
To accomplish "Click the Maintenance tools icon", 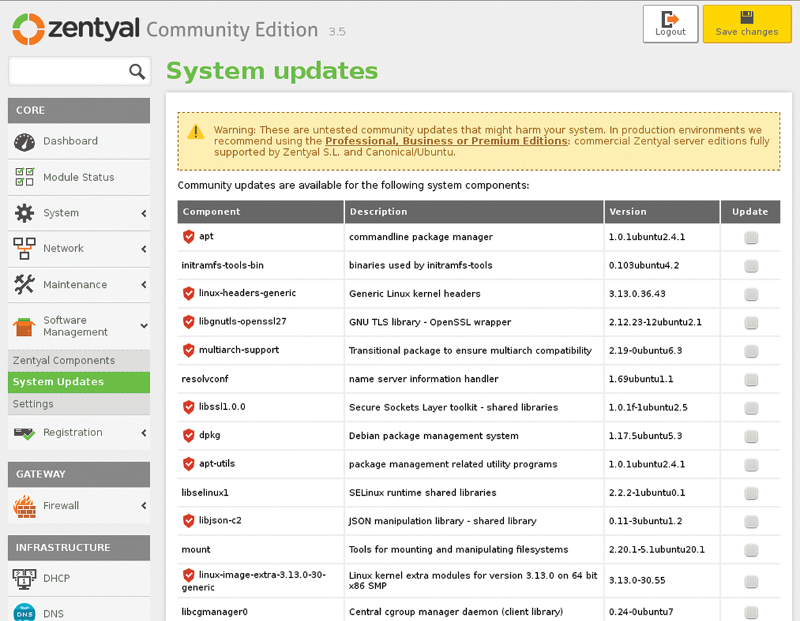I will (x=24, y=285).
